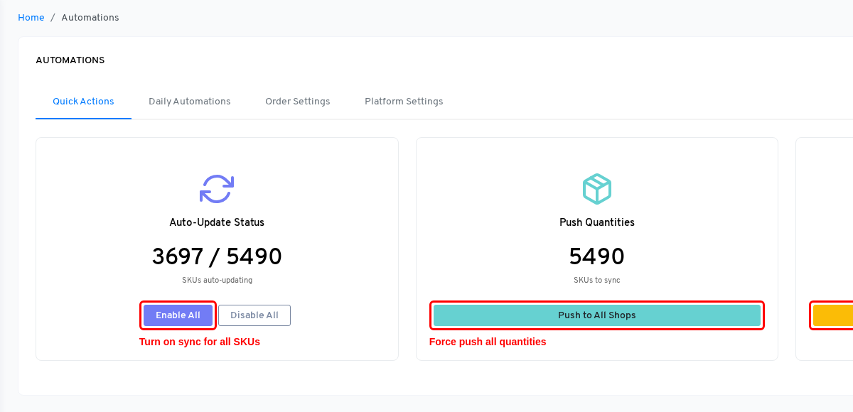This screenshot has height=412, width=853.
Task: Enable sync for all SKUs
Action: click(178, 315)
